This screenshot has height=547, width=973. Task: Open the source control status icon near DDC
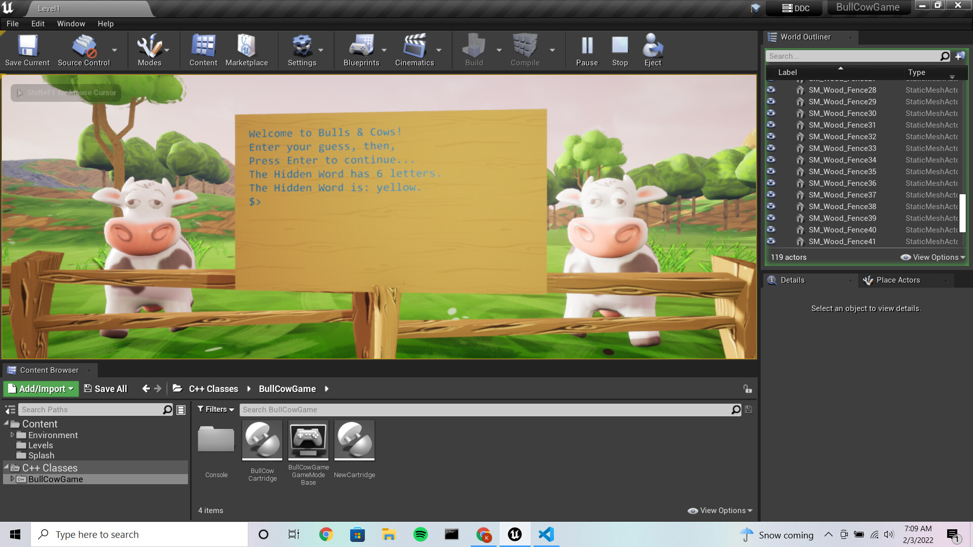[755, 8]
